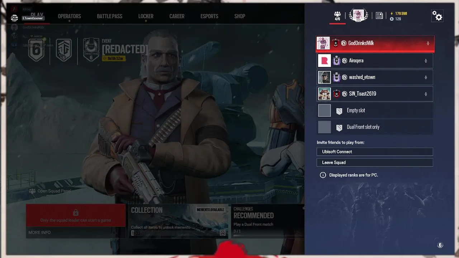The image size is (459, 258).
Task: Click GodDrinksMilk's red rank badge
Action: [336, 43]
